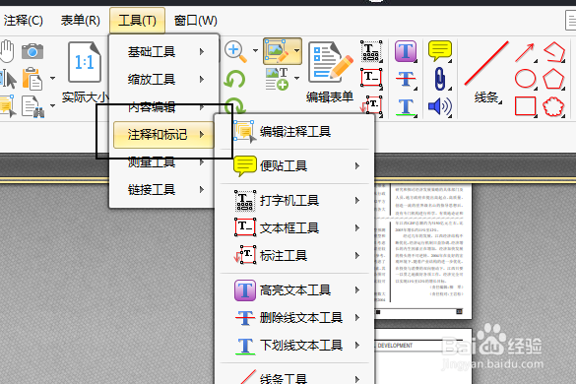
Task: Click the paperclip attach file icon
Action: [440, 79]
